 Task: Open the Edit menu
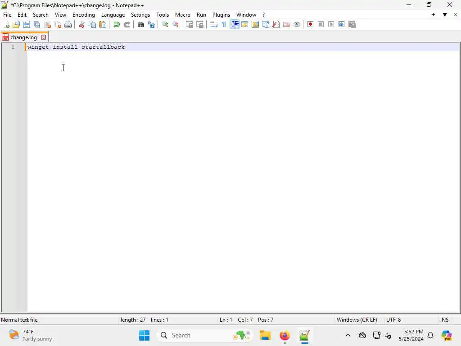coord(22,15)
